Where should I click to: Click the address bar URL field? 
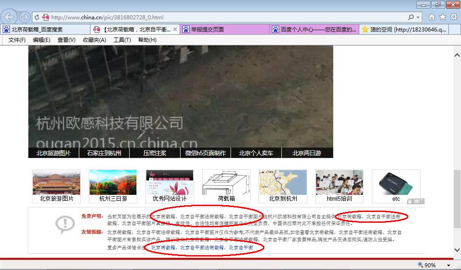[x=226, y=18]
